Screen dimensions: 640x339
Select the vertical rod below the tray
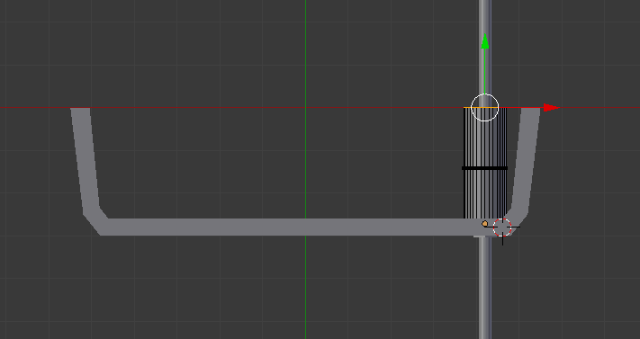485,288
